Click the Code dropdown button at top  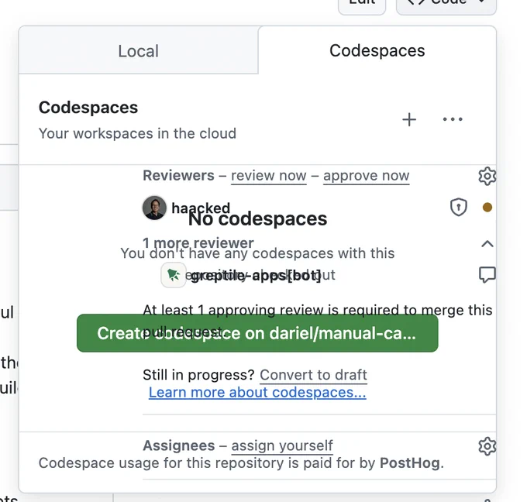446,5
